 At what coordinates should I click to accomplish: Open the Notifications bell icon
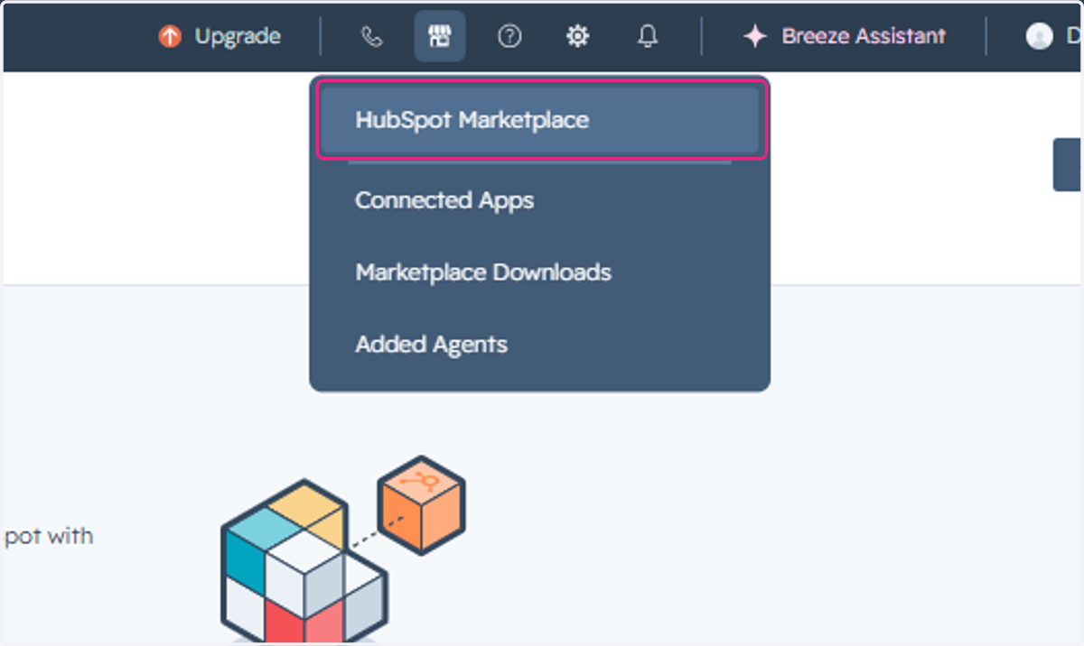tap(647, 36)
